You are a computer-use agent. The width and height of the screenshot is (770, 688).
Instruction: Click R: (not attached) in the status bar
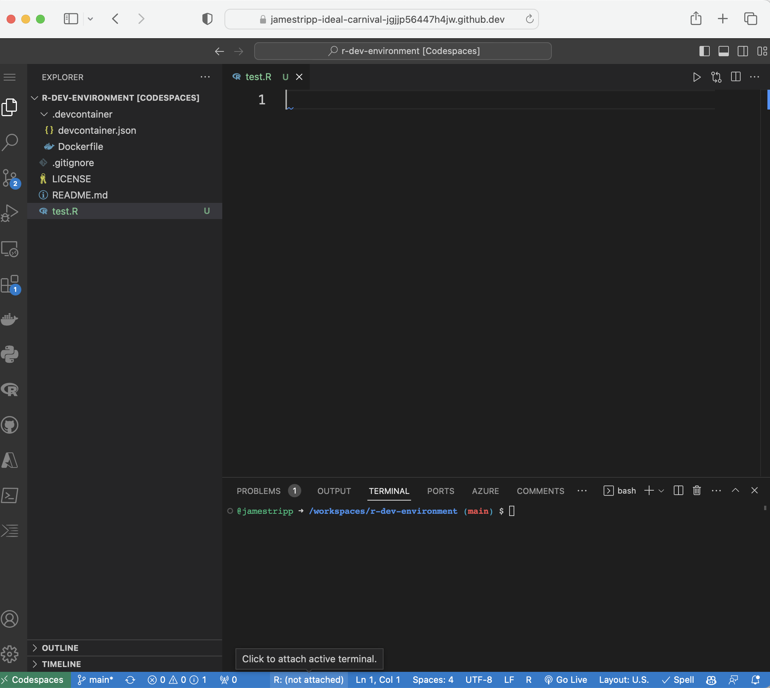pyautogui.click(x=308, y=680)
